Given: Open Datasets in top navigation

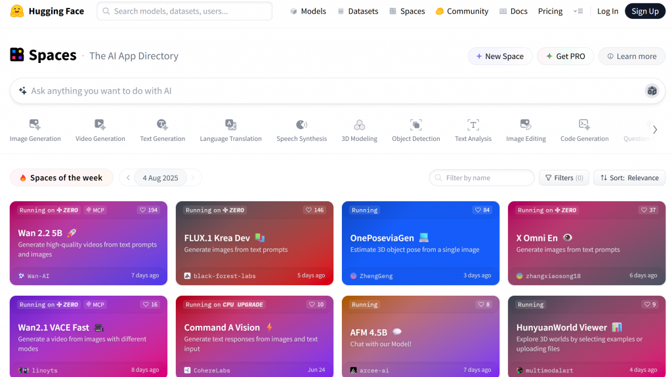Looking at the screenshot, I should coord(358,11).
